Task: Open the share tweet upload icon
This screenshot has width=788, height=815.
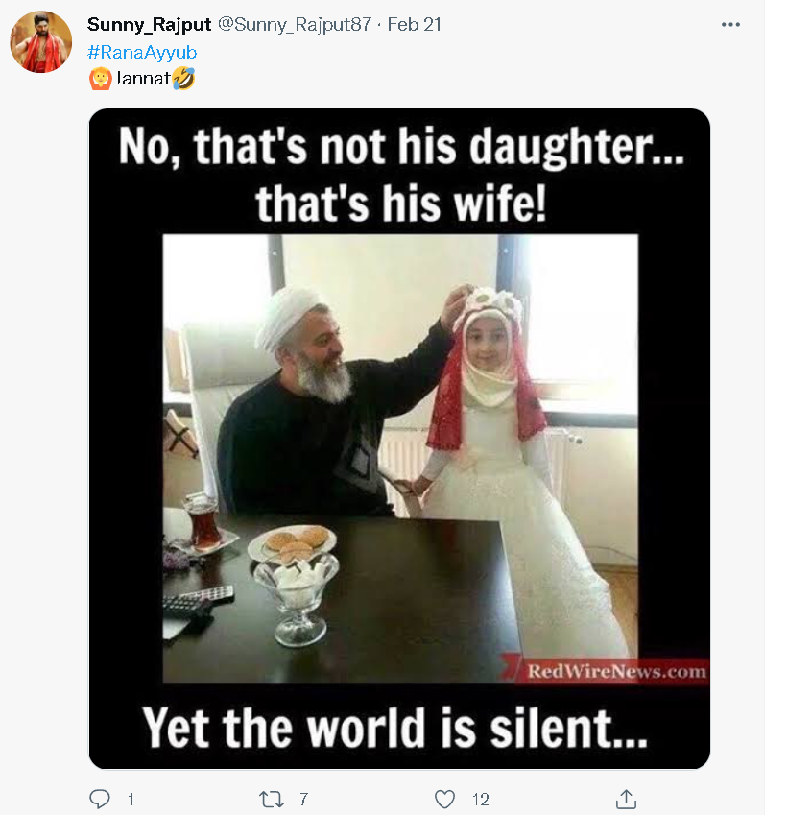Action: tap(626, 799)
